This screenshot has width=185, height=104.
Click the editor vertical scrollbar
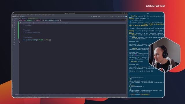125,57
